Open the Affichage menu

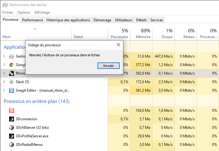(x=42, y=12)
